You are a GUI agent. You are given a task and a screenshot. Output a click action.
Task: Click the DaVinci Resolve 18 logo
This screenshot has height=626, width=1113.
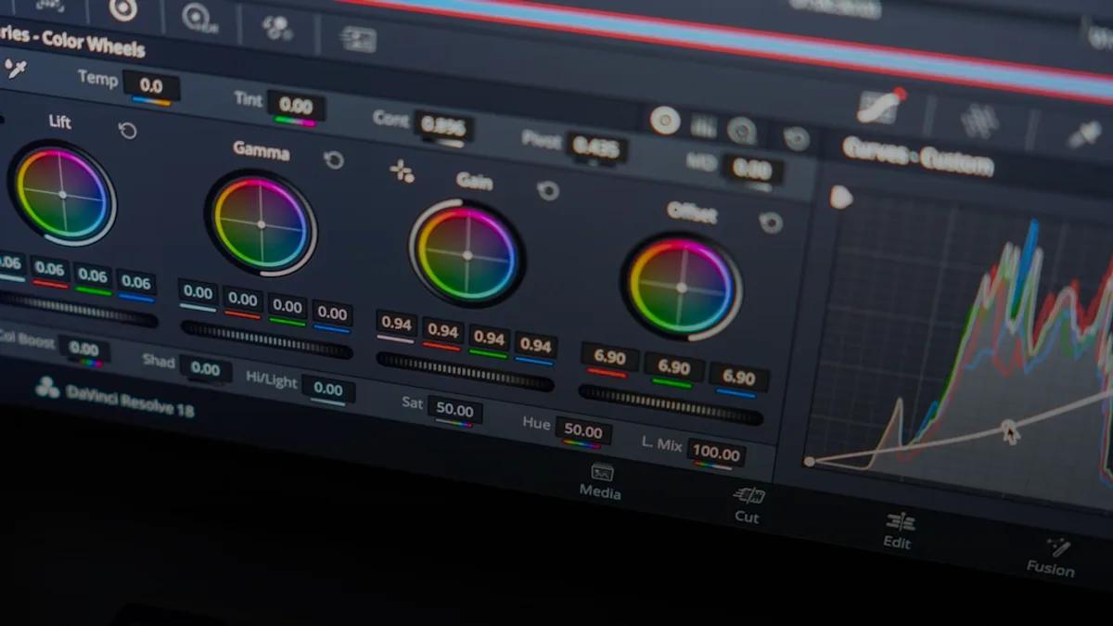[x=47, y=388]
